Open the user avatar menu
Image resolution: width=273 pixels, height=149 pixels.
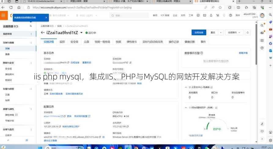[262, 15]
